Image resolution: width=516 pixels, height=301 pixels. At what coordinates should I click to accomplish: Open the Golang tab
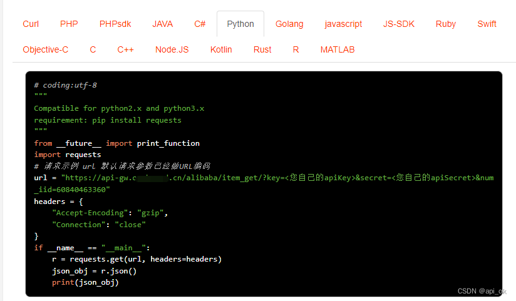(x=289, y=24)
